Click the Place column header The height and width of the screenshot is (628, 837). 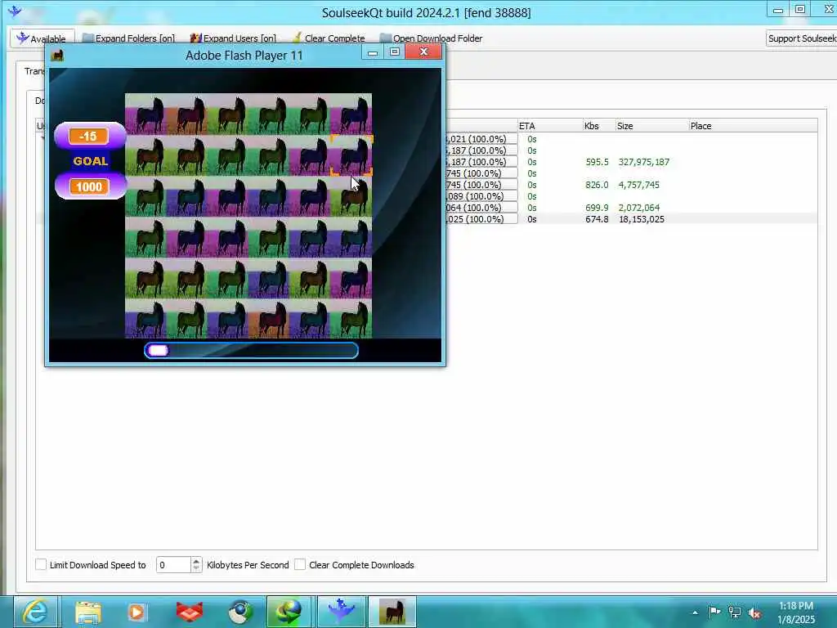753,126
